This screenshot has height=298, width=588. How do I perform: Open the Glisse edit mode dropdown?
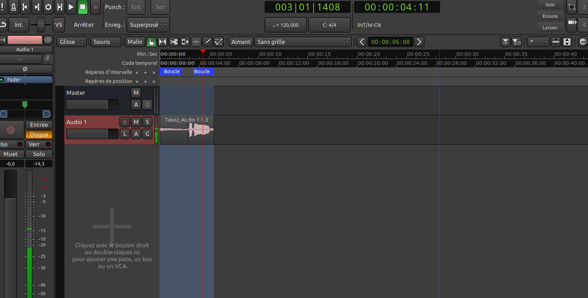pos(72,42)
